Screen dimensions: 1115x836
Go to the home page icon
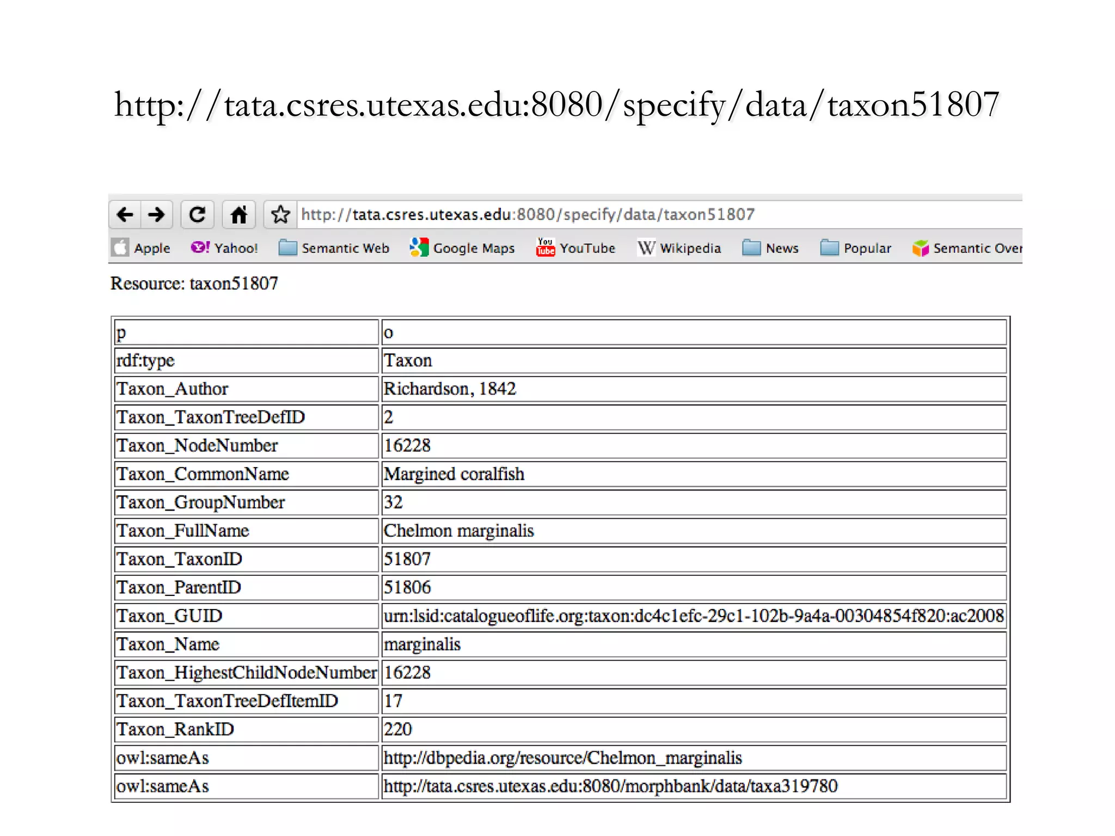pos(239,214)
